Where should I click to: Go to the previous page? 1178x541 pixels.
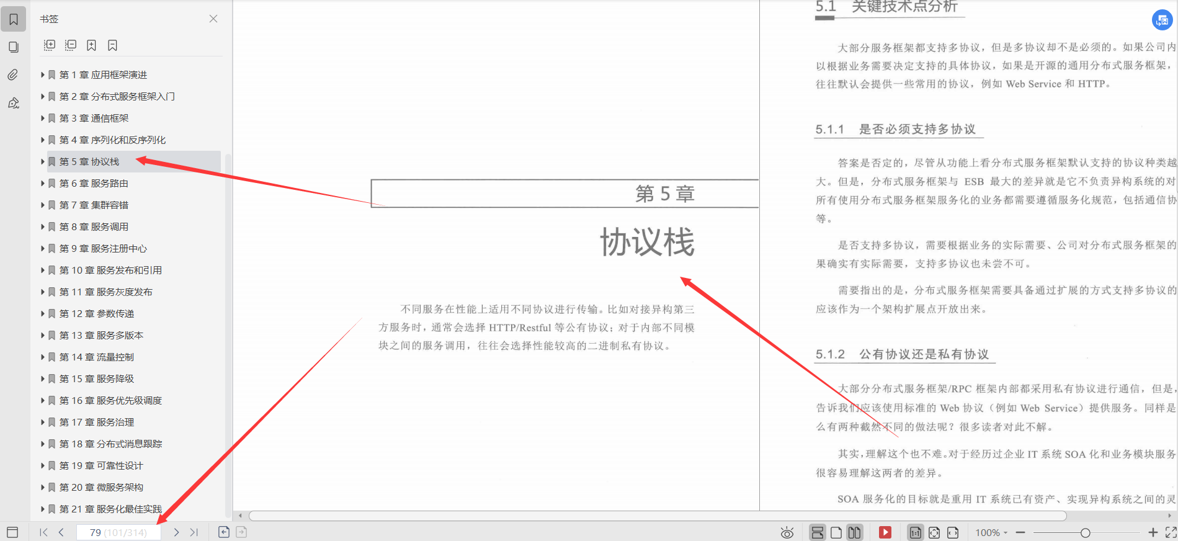(61, 532)
